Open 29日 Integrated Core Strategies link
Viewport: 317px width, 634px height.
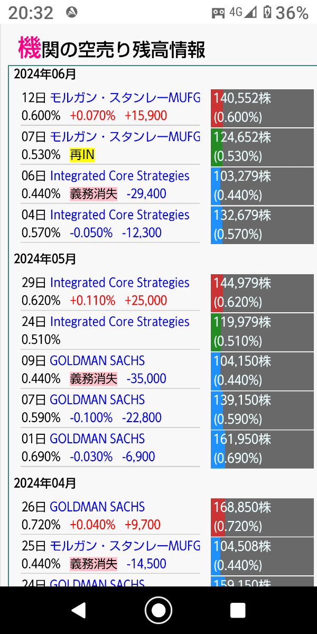[x=119, y=283]
